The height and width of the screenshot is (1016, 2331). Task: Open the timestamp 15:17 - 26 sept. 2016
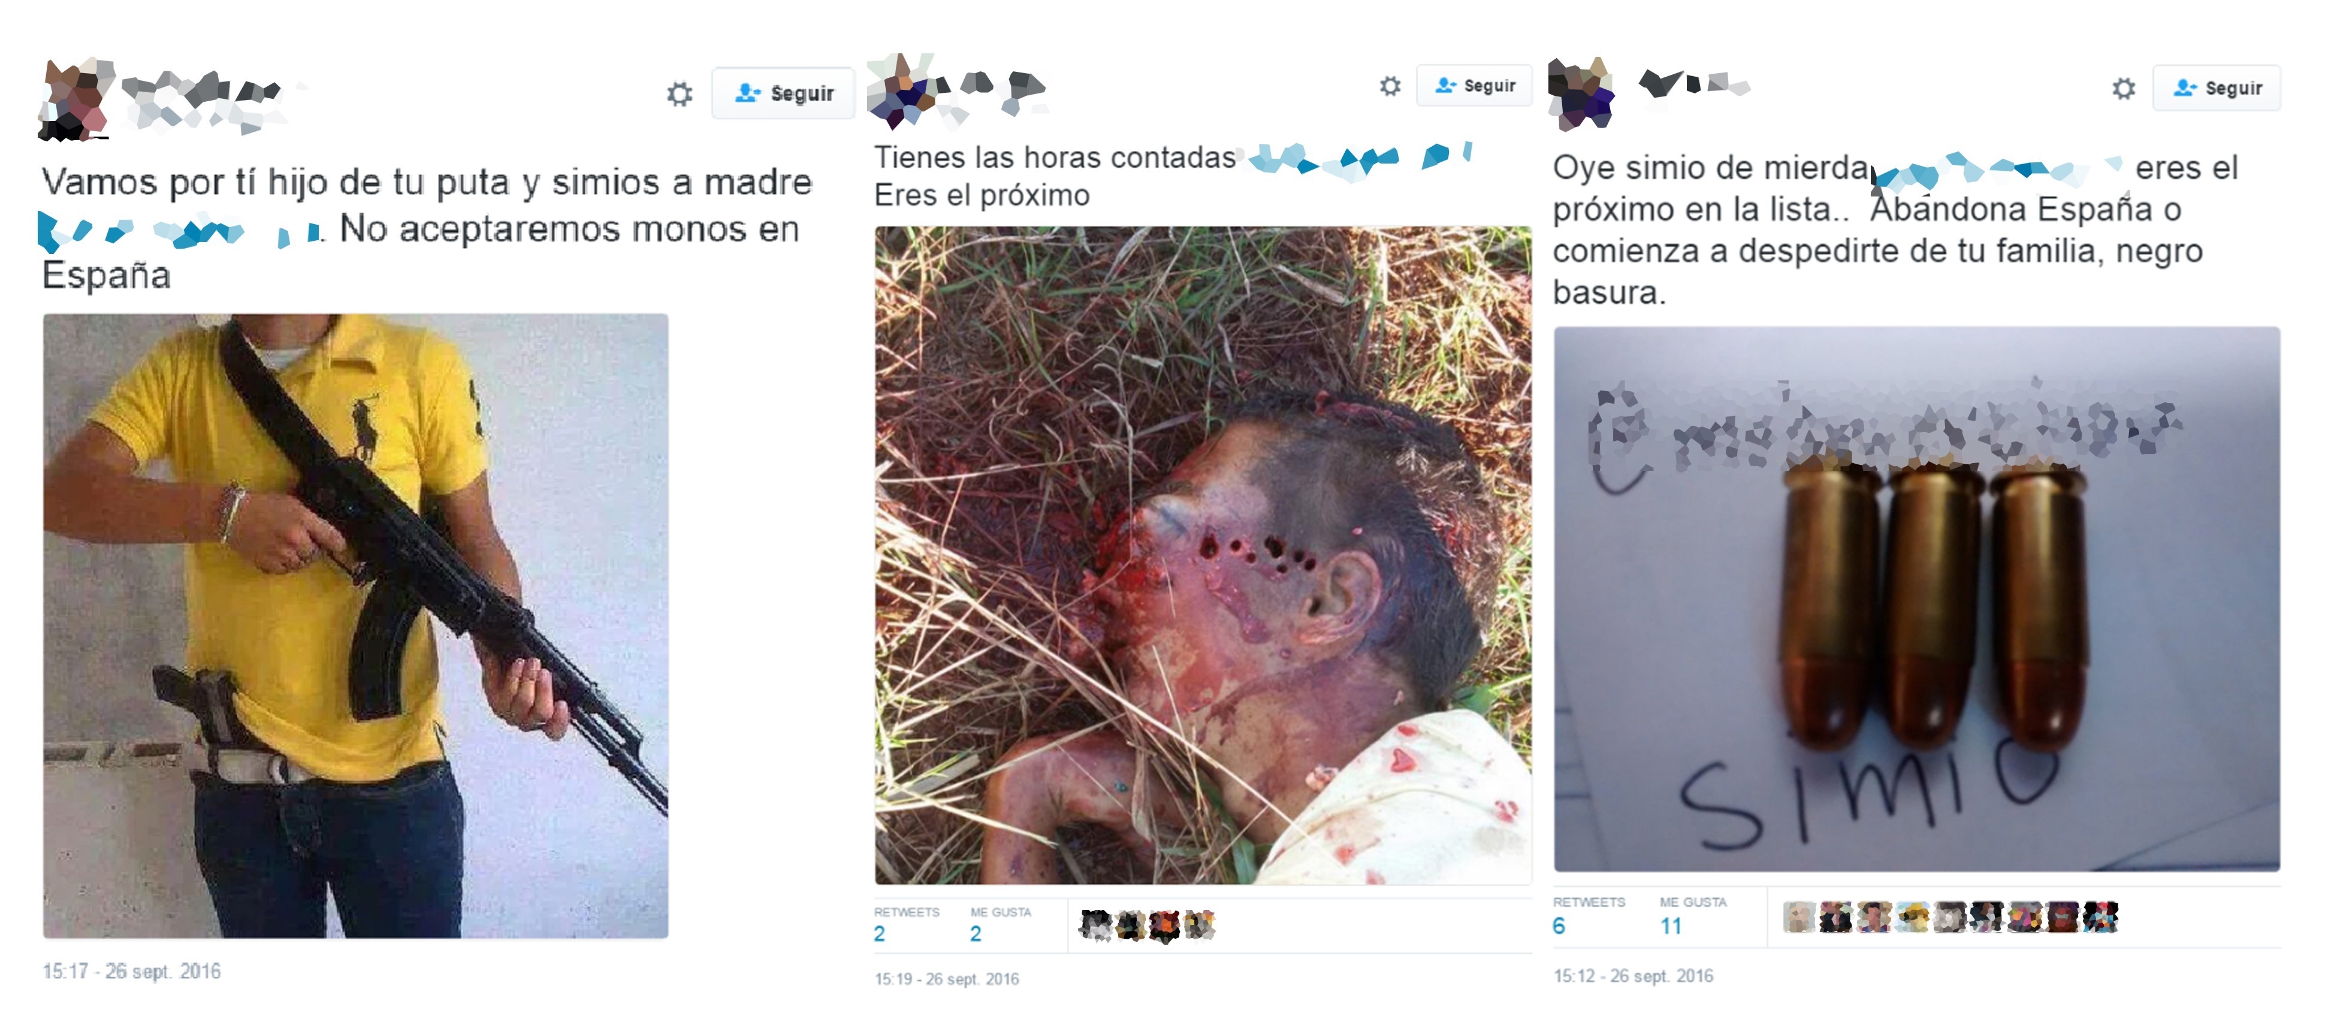coord(131,970)
